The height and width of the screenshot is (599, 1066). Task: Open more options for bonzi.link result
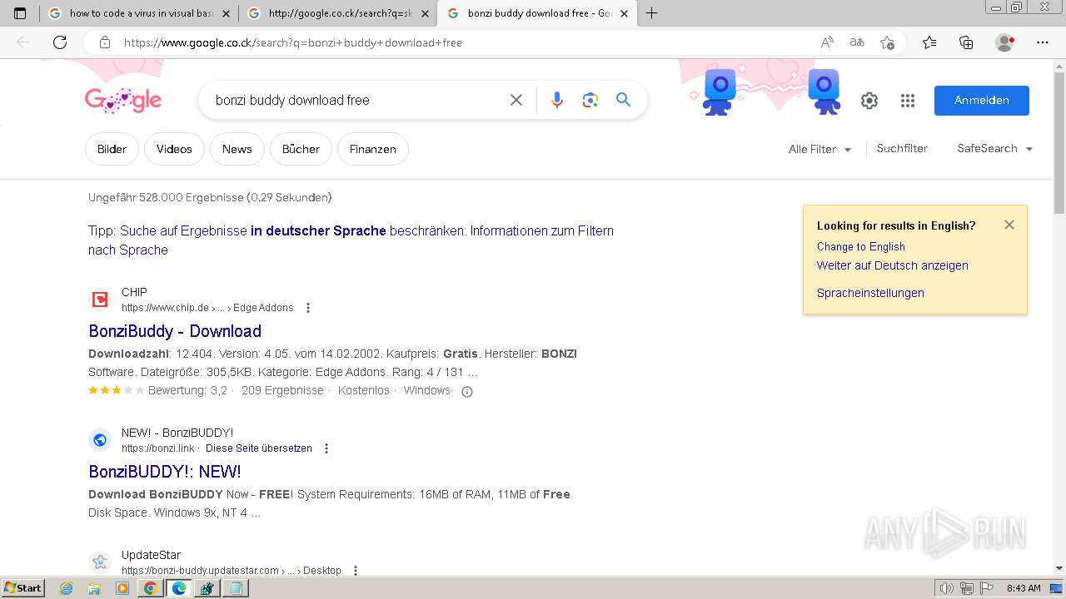click(x=326, y=448)
